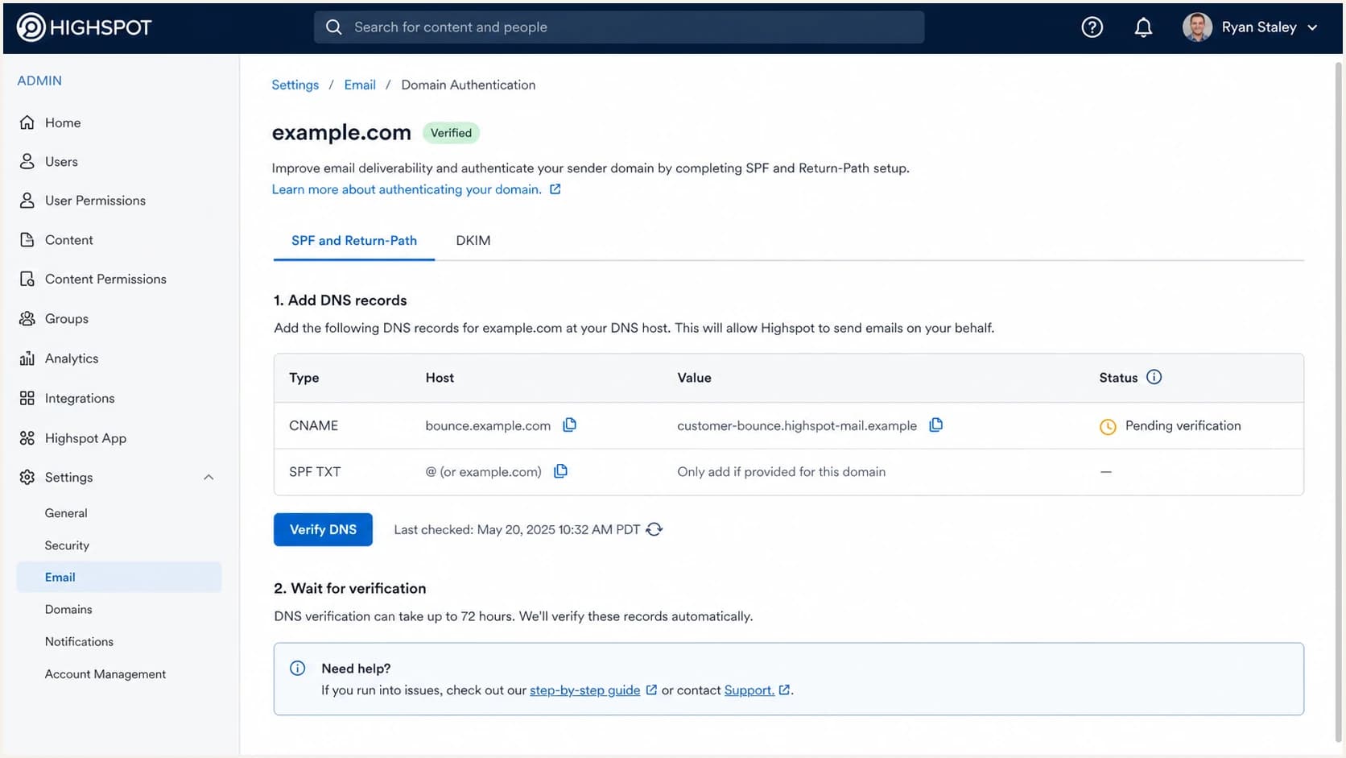The width and height of the screenshot is (1346, 758).
Task: Focus the Search for content and people field
Action: 618,27
